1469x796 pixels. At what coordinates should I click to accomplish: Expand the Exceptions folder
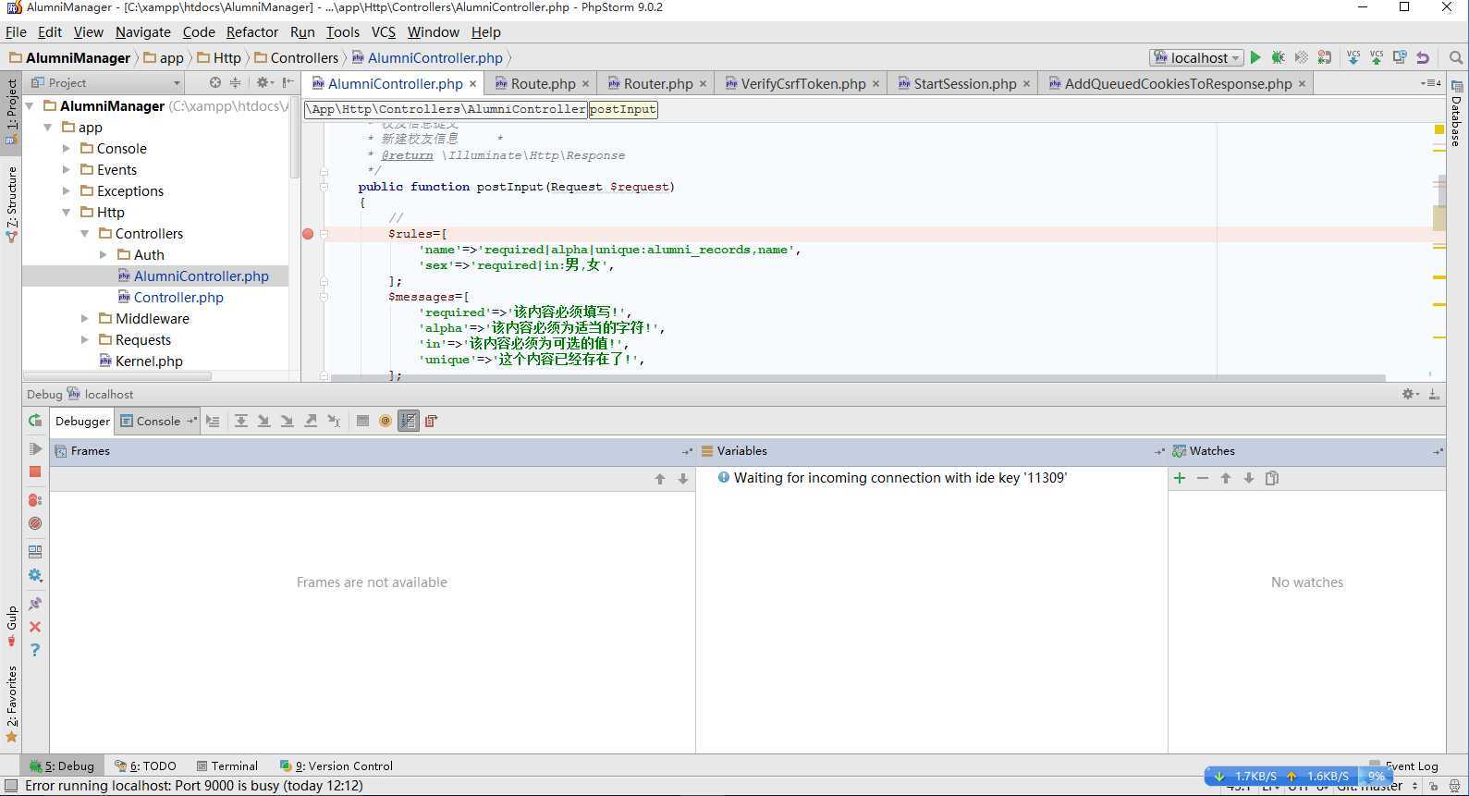pyautogui.click(x=66, y=191)
